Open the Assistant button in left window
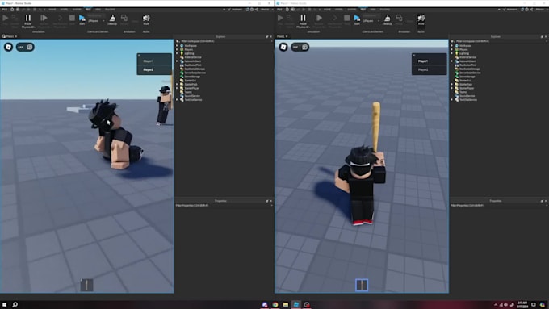 [235, 10]
